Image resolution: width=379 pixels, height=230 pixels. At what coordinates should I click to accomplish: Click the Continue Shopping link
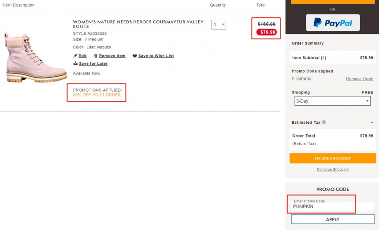[333, 169]
